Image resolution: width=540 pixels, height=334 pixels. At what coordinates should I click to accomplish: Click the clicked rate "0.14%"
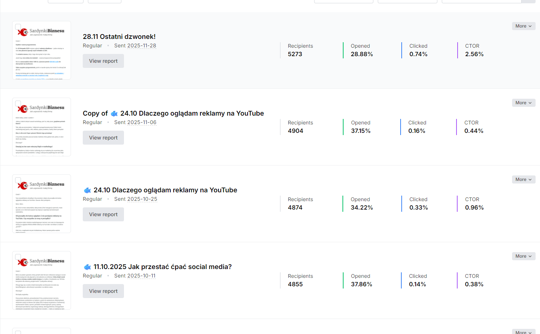(x=418, y=284)
